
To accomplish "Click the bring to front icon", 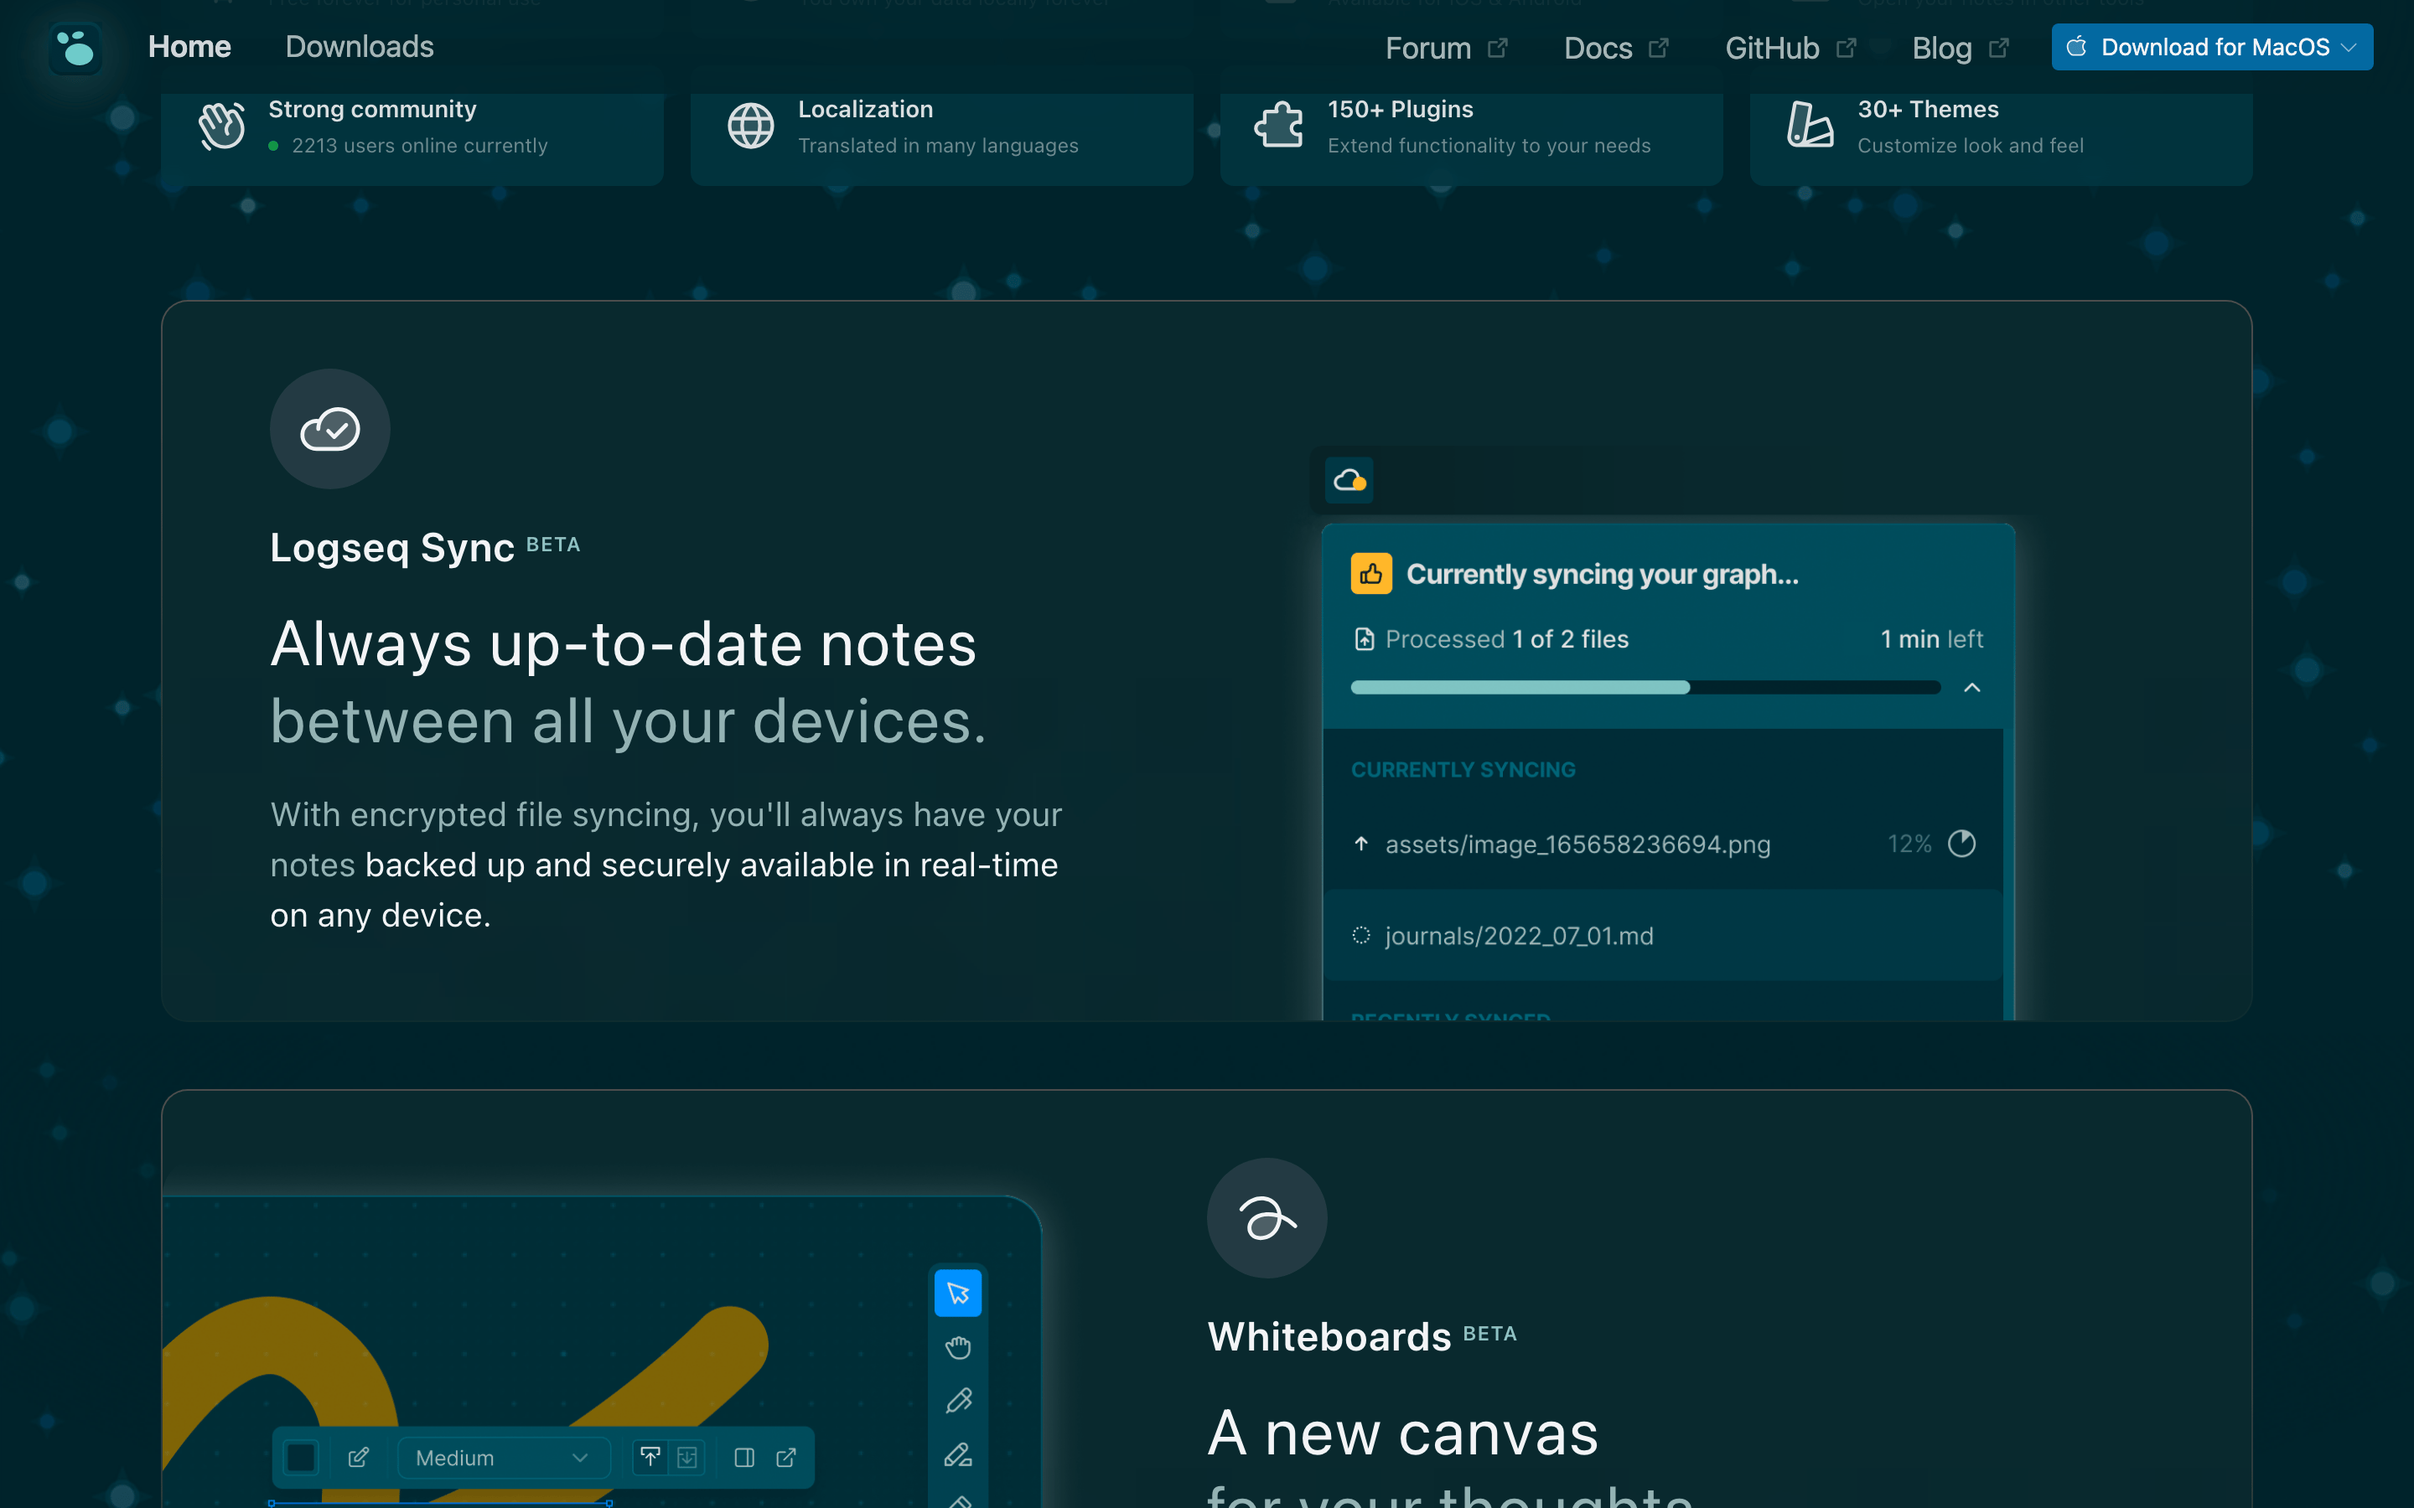I will 650,1458.
